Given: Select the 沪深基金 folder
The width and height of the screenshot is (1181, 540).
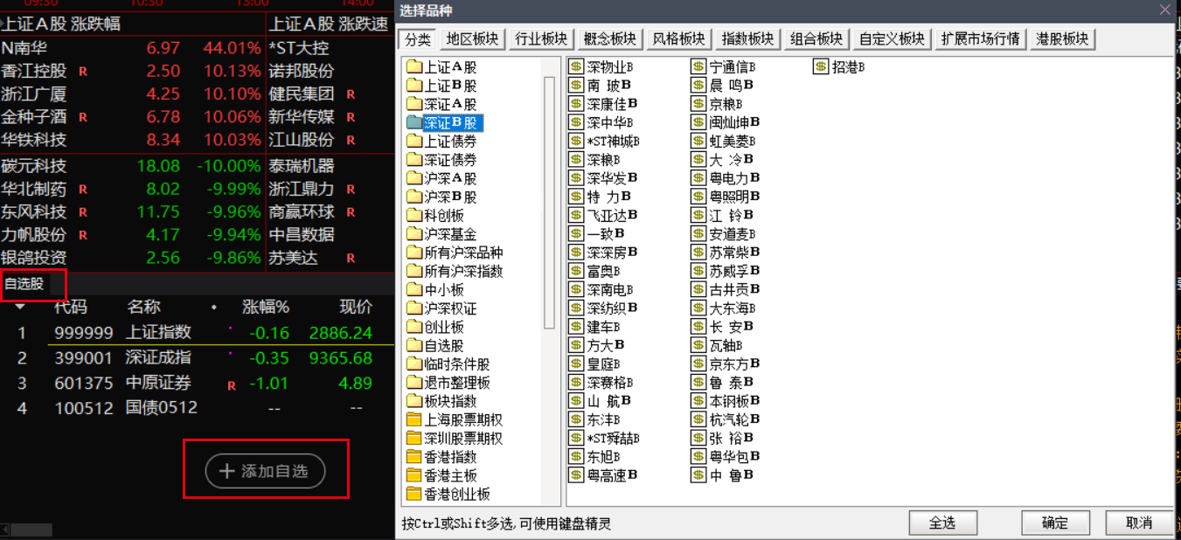Looking at the screenshot, I should click(442, 234).
